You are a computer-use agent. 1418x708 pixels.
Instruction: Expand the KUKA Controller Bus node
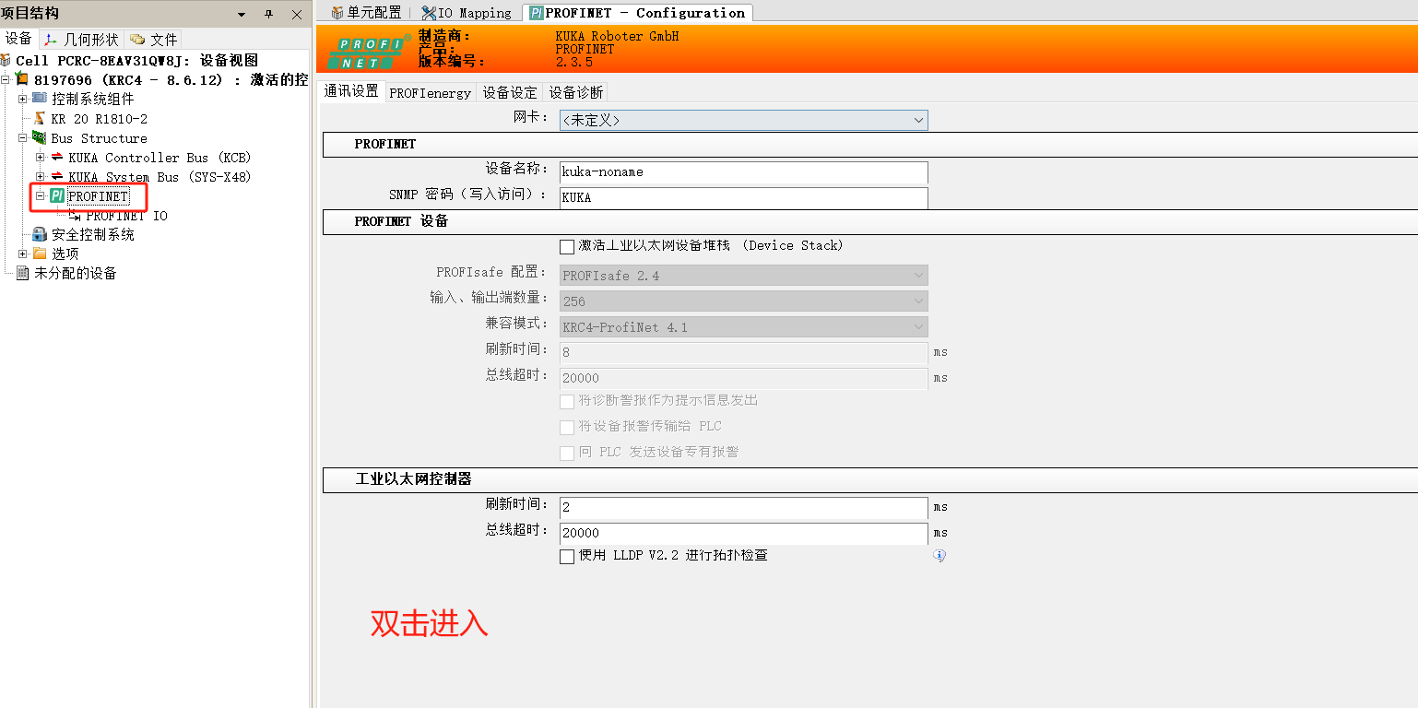pyautogui.click(x=41, y=158)
